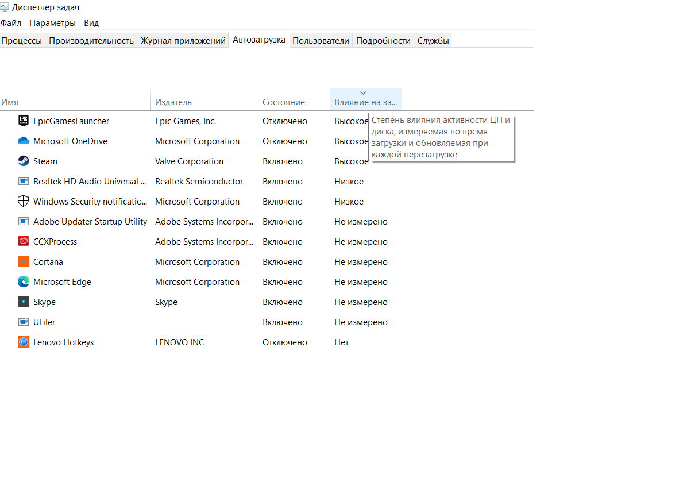Click Отключено status of Microsoft OneDrive
The image size is (687, 486).
pyautogui.click(x=285, y=141)
